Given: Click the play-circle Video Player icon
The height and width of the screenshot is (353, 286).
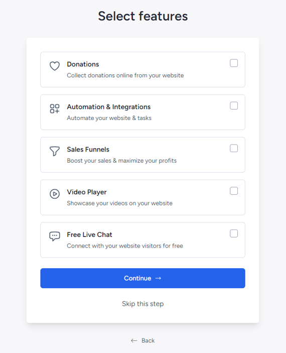Looking at the screenshot, I should (x=55, y=194).
